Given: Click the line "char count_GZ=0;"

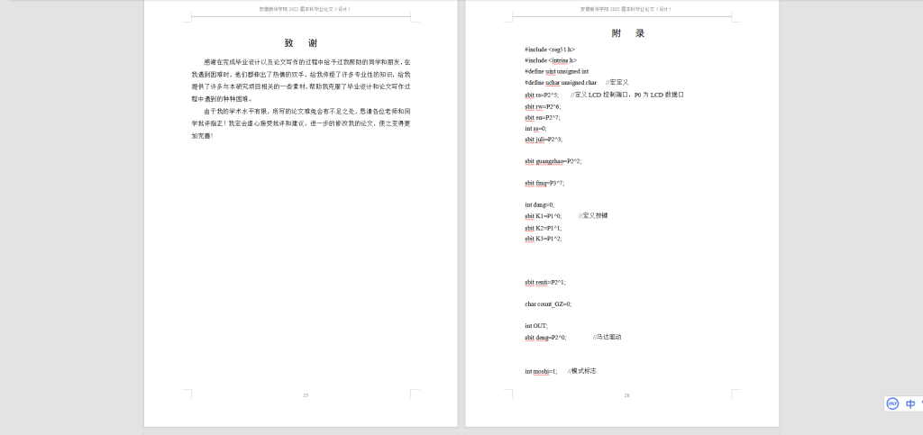Looking at the screenshot, I should (548, 304).
